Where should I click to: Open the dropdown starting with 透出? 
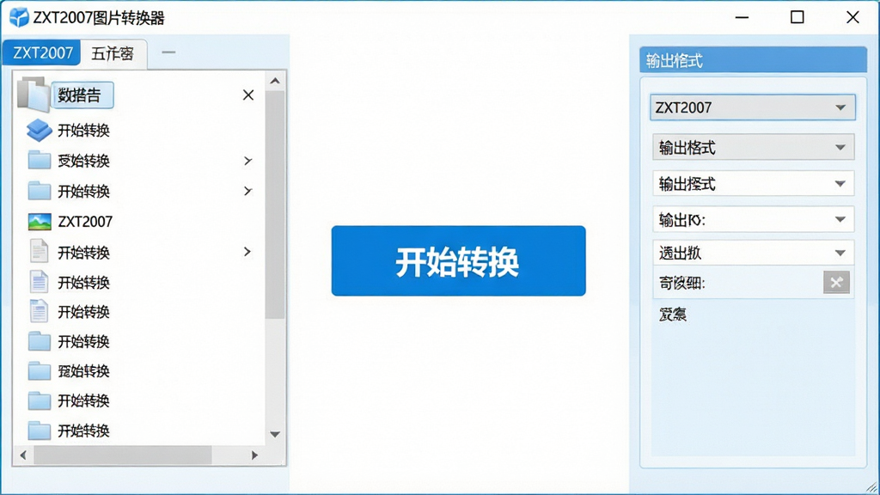[x=753, y=253]
